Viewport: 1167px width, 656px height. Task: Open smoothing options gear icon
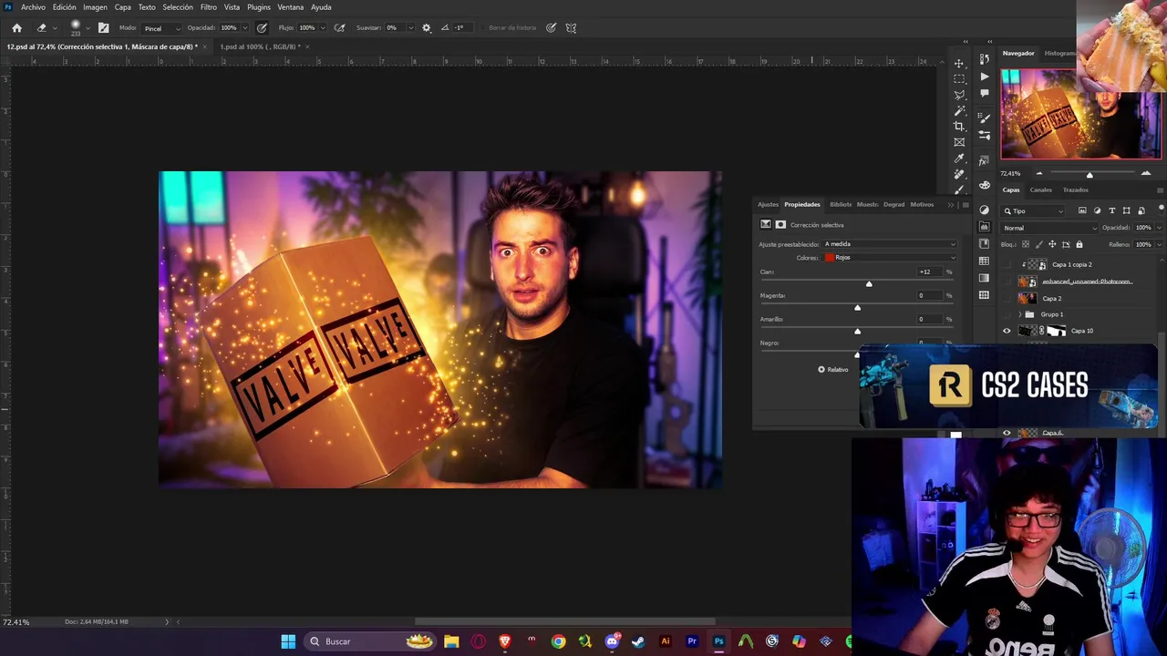pyautogui.click(x=426, y=27)
